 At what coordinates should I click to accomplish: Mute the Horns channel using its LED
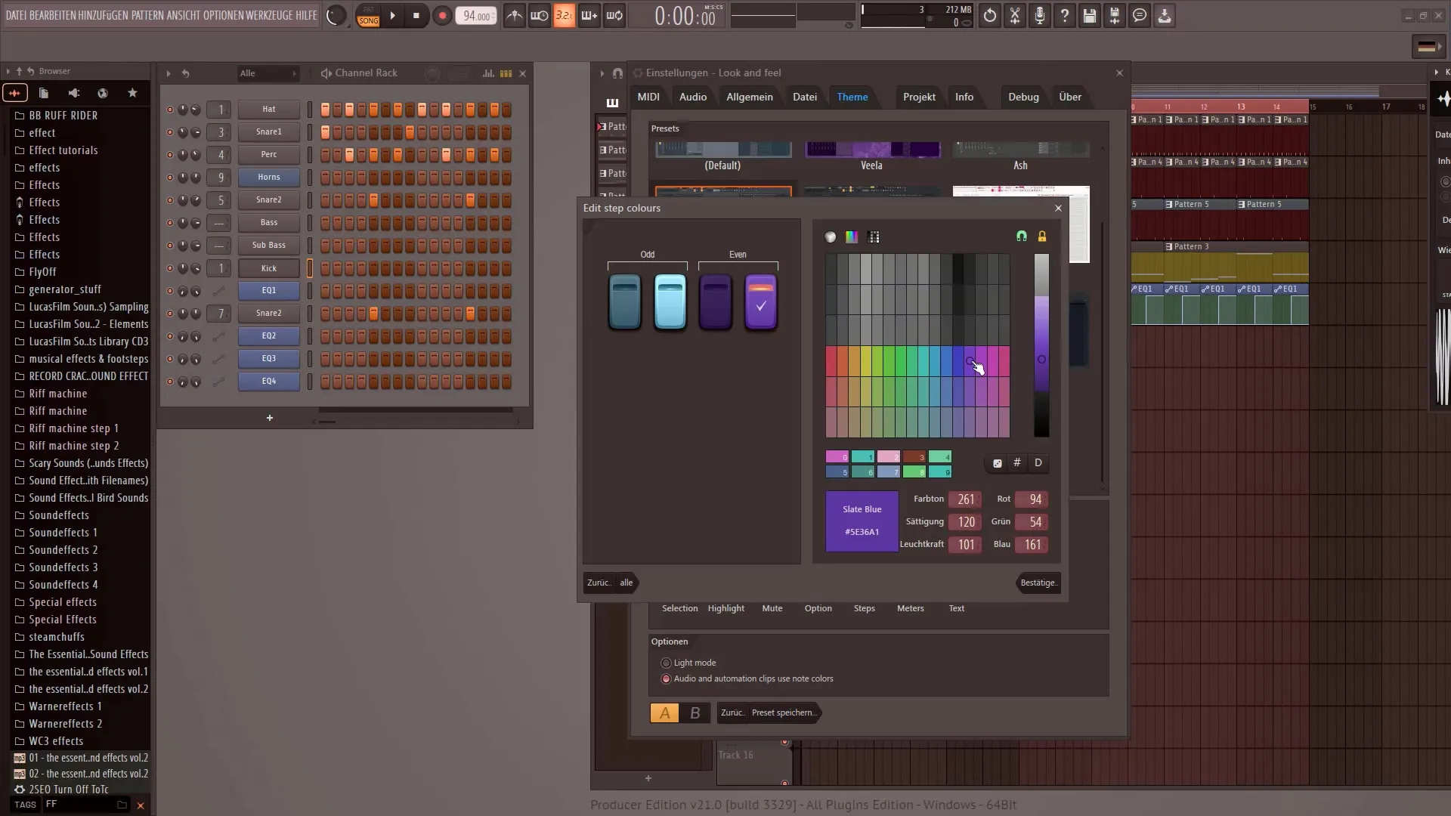point(170,178)
